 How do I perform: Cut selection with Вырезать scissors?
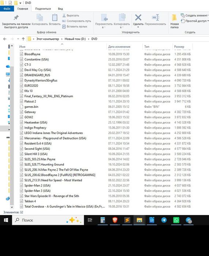click(x=71, y=15)
